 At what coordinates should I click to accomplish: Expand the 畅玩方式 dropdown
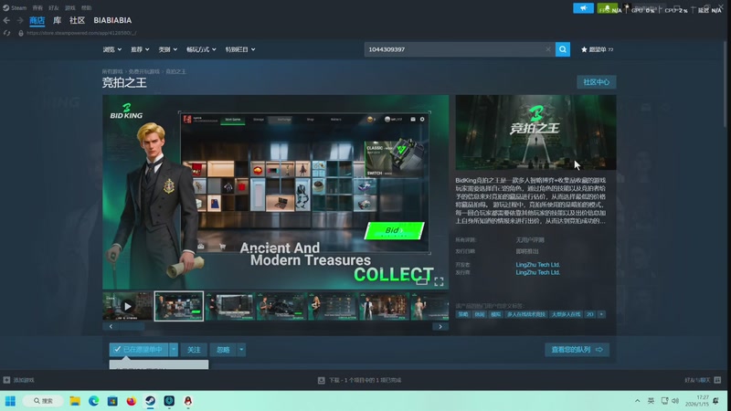201,49
